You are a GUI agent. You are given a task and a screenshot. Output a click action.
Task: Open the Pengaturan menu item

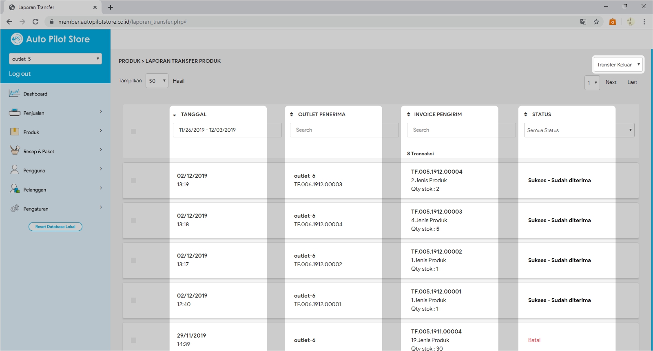36,209
